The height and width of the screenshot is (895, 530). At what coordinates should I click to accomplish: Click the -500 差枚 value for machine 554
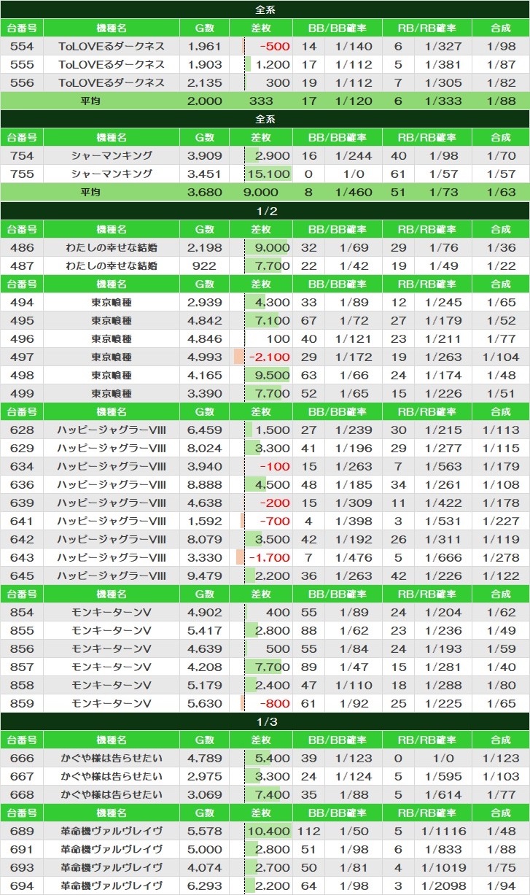pyautogui.click(x=274, y=46)
